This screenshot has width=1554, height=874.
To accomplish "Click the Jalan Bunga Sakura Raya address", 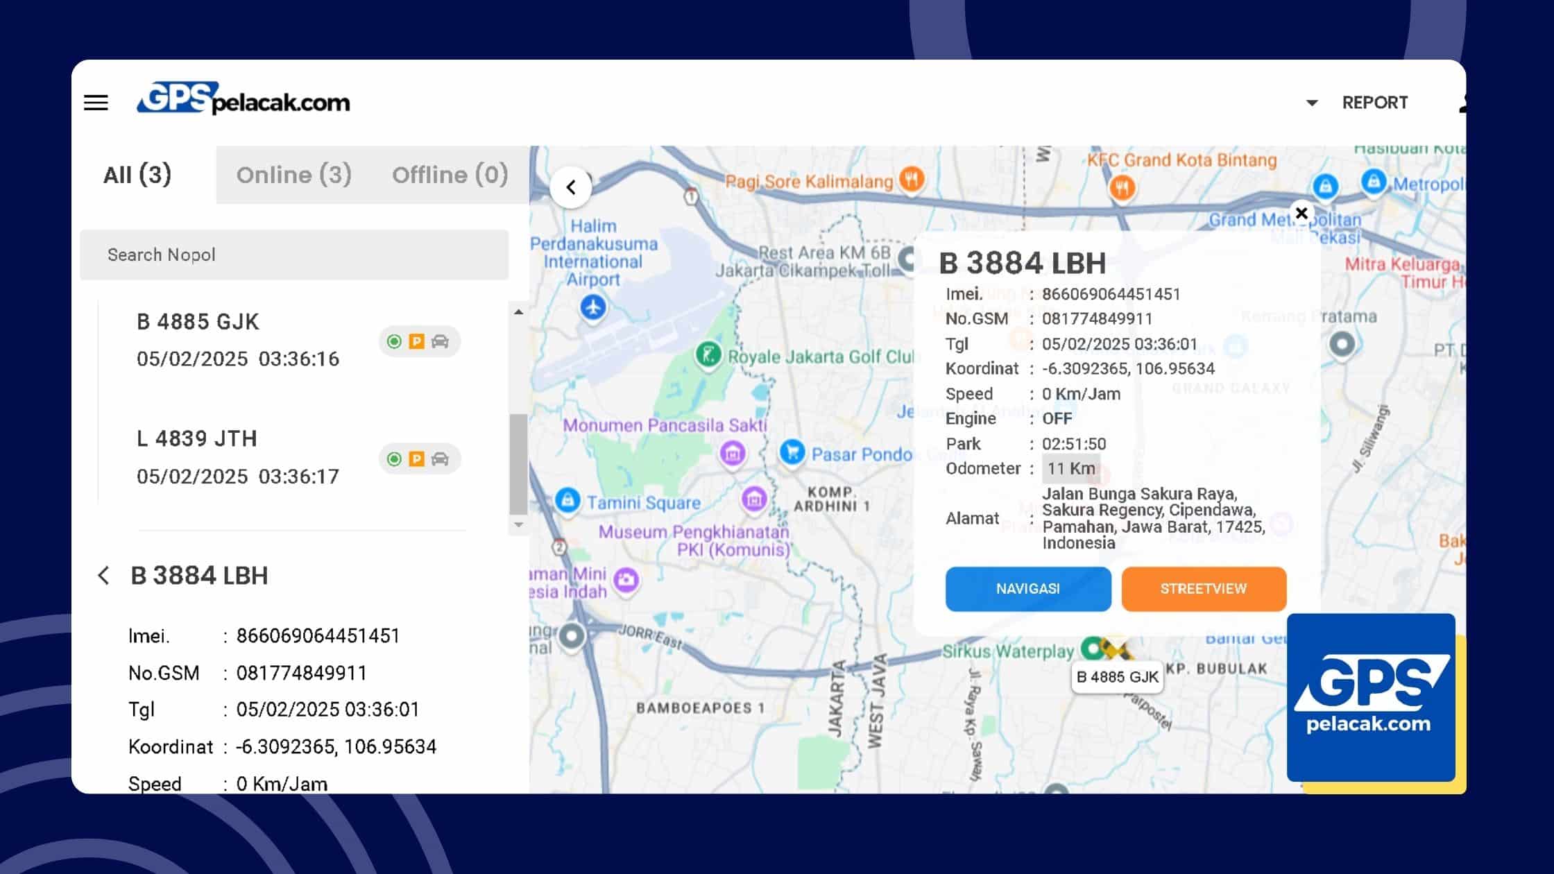I will (x=1154, y=518).
